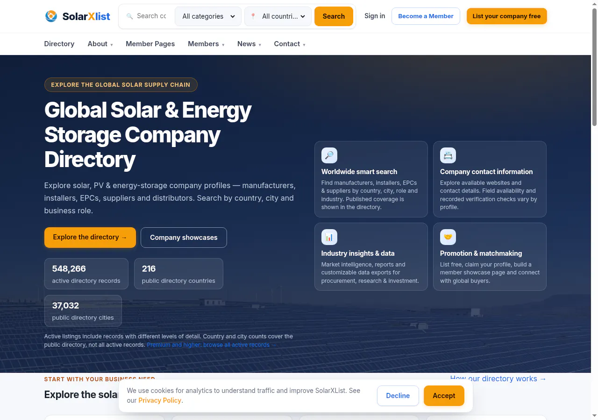Click the 37,032 public directory cities stat
The height and width of the screenshot is (420, 598).
click(x=83, y=311)
